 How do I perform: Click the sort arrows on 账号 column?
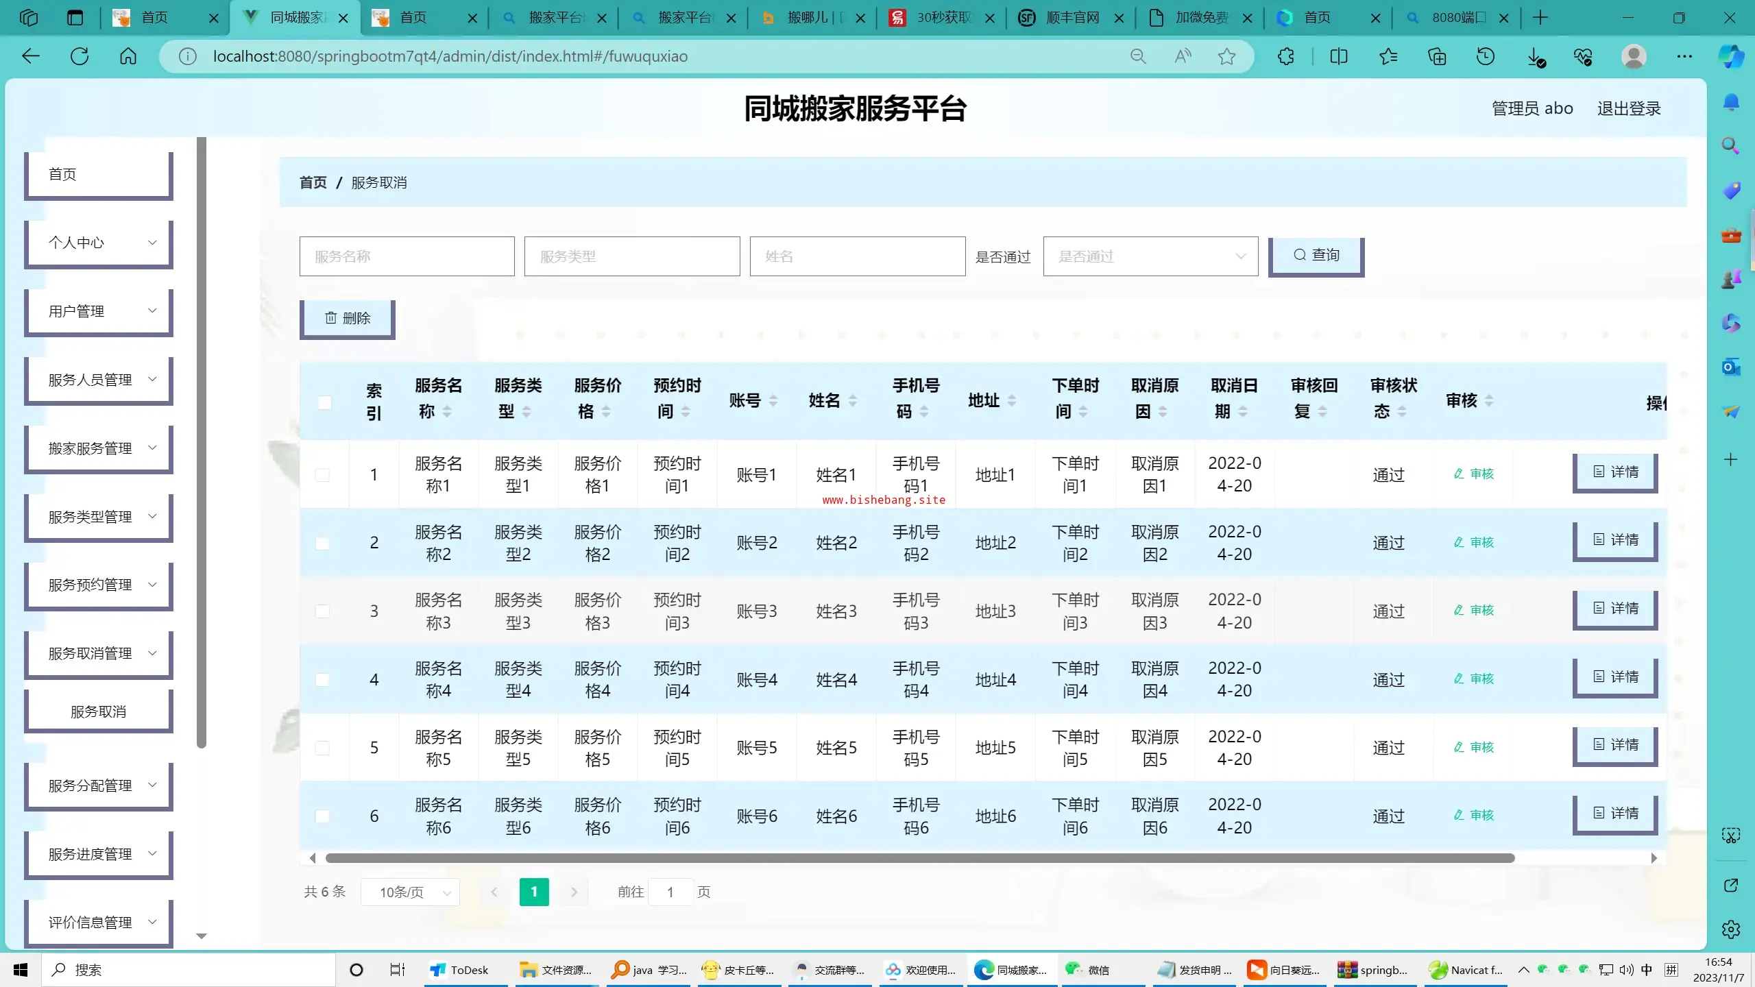click(x=773, y=400)
